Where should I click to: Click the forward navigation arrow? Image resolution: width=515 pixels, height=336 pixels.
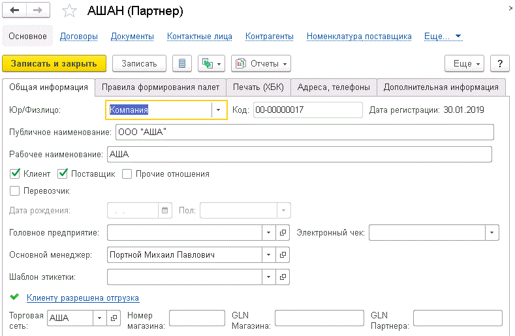(x=37, y=12)
